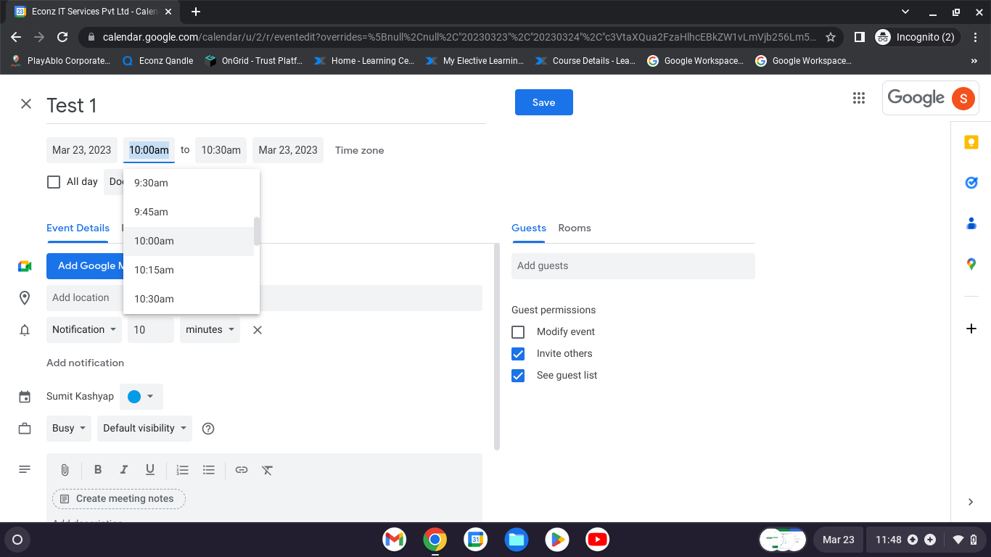This screenshot has height=557, width=991.
Task: Open a new browser tab
Action: [196, 12]
